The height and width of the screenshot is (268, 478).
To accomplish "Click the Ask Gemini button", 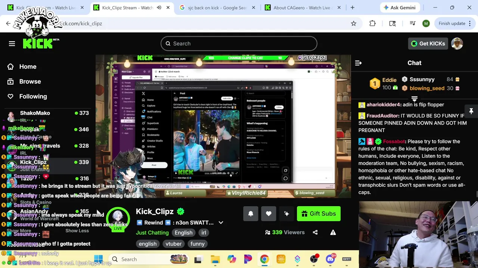I will (399, 7).
